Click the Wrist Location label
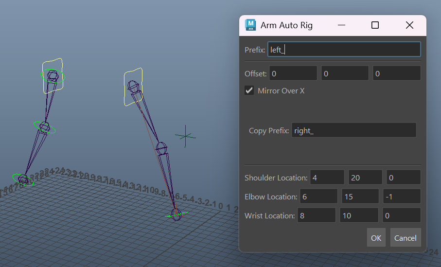Viewport: 441px width, 267px height. (270, 215)
